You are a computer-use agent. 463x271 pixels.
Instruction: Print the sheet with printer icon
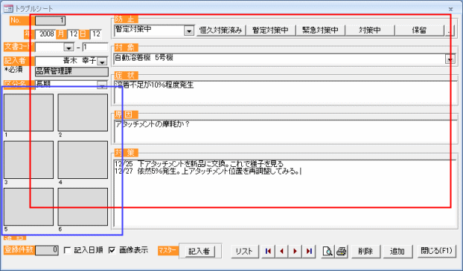[342, 251]
